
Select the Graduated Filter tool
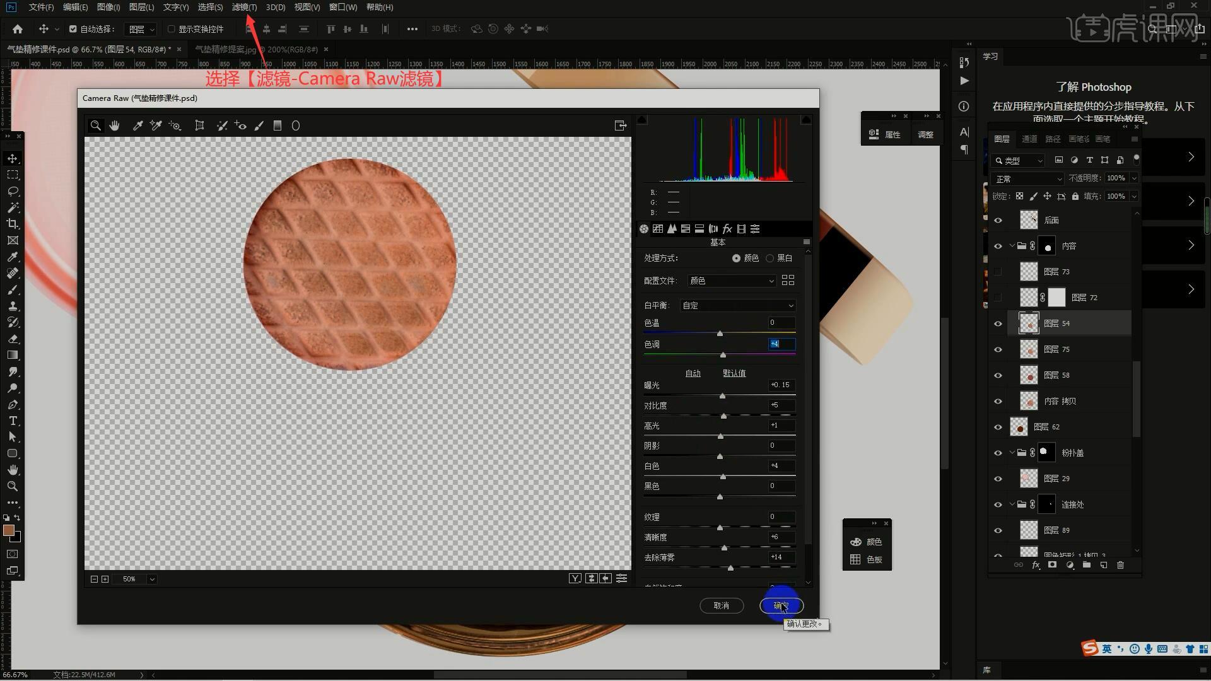[277, 125]
